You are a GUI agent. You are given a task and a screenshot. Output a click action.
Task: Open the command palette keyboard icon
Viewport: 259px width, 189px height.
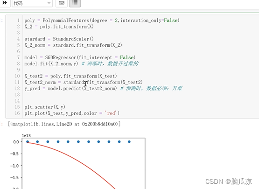pos(62,3)
